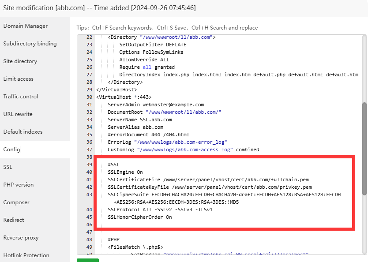
Task: Click Options FollowSymLinks line
Action: click(151, 52)
